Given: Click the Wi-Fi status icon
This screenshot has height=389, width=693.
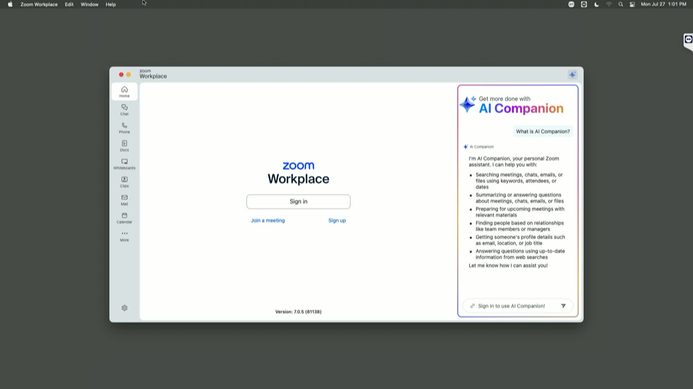Looking at the screenshot, I should [609, 4].
